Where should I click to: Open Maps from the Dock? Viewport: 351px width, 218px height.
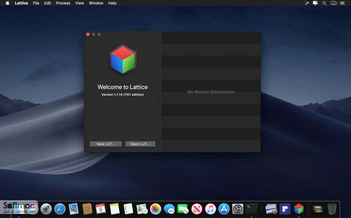click(x=142, y=209)
